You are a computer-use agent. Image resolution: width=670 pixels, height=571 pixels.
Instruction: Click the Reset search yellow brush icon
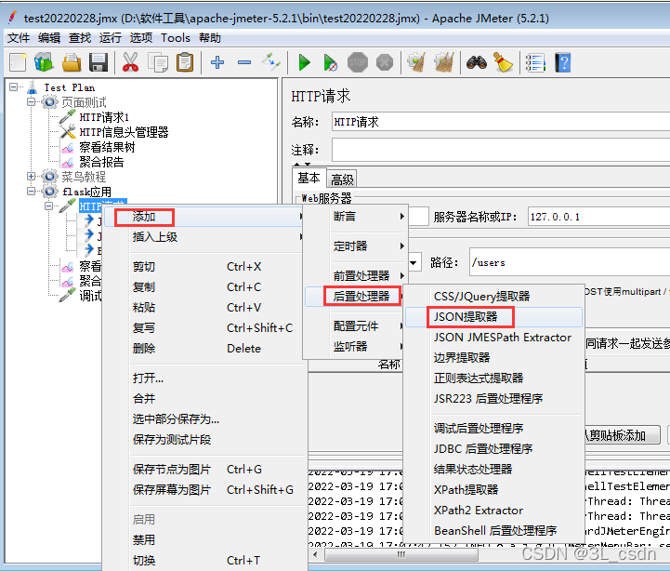click(x=503, y=62)
